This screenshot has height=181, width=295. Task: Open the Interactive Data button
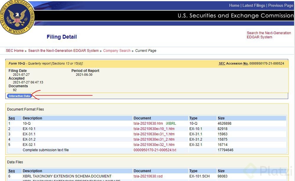(19, 96)
